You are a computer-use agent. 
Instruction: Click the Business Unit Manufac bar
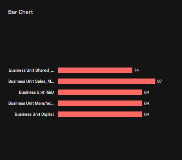click(x=100, y=103)
